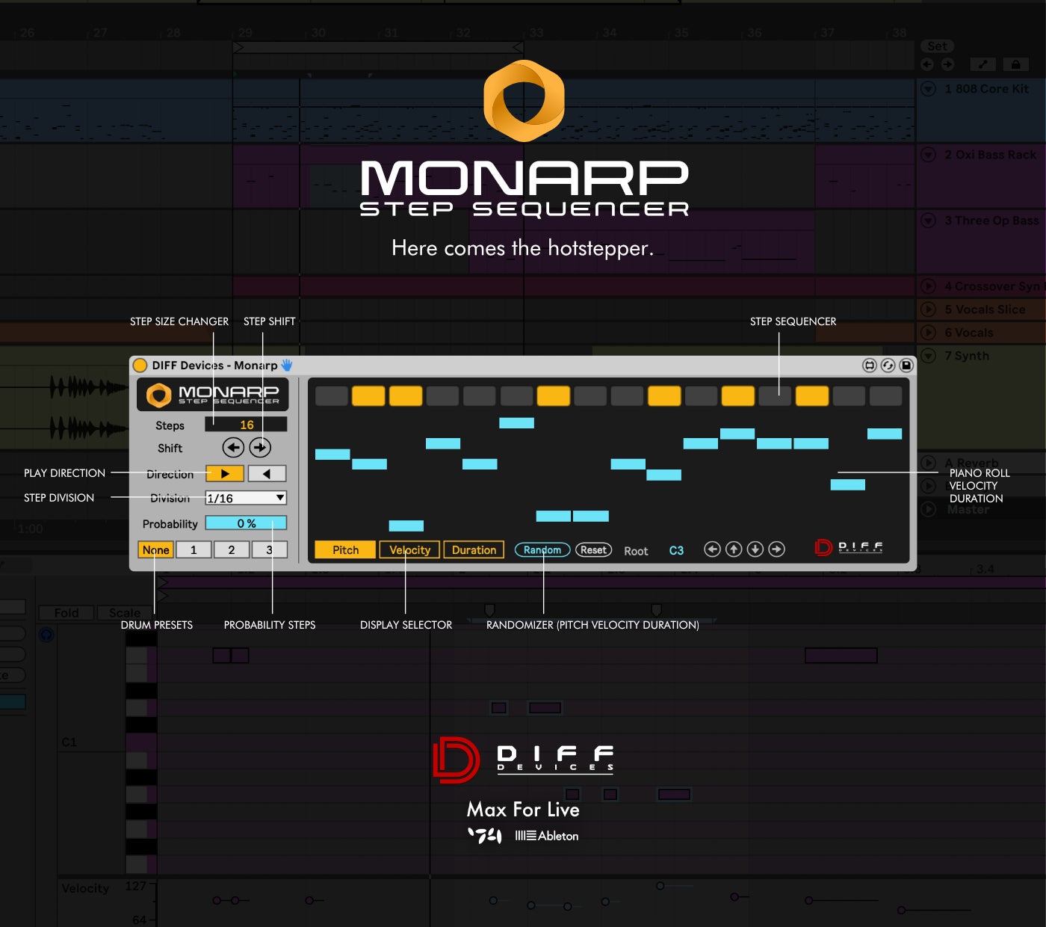Toggle the fourth step pad in the sequencer

[x=443, y=396]
